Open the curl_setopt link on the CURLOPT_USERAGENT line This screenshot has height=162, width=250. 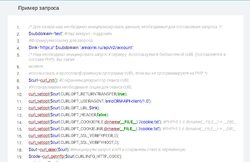pyautogui.click(x=39, y=101)
